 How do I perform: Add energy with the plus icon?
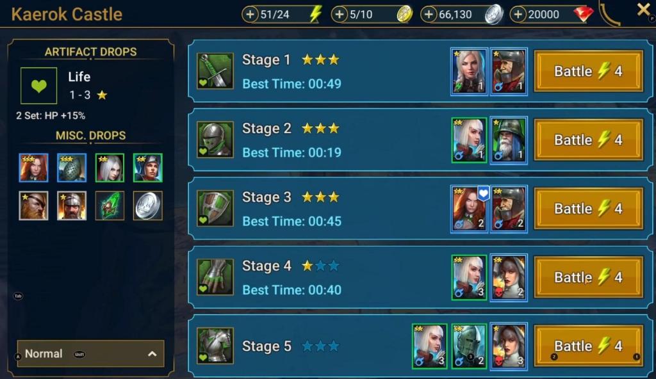click(x=250, y=15)
